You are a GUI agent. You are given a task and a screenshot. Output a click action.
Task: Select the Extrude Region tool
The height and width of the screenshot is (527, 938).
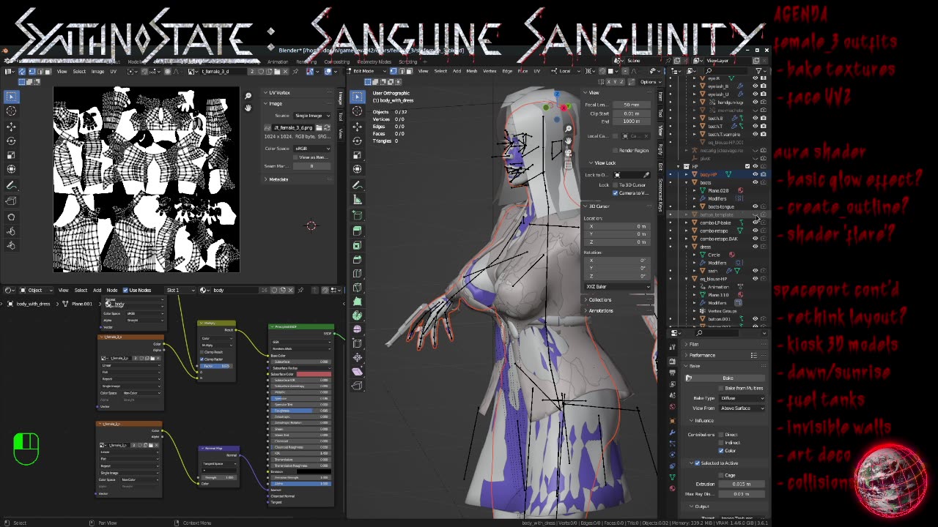pyautogui.click(x=357, y=232)
